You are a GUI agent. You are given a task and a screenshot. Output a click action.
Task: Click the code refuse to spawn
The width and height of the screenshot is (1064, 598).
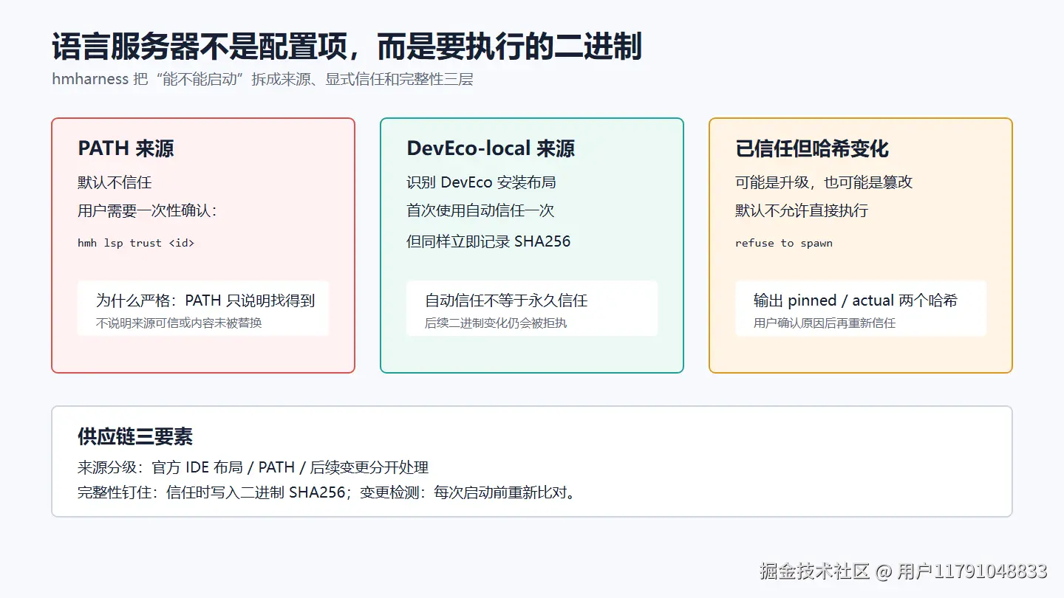[x=784, y=243]
